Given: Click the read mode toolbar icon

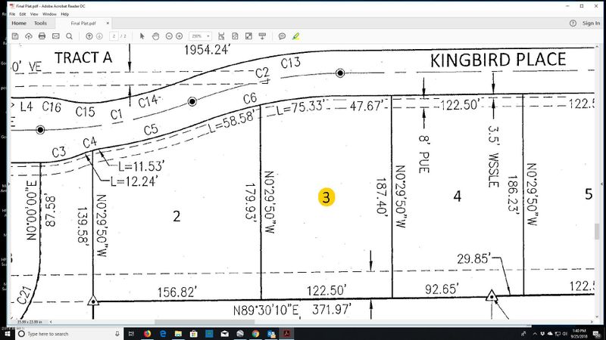Looking at the screenshot, I should [262, 36].
